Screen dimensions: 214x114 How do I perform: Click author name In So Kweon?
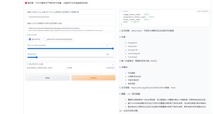(133, 57)
